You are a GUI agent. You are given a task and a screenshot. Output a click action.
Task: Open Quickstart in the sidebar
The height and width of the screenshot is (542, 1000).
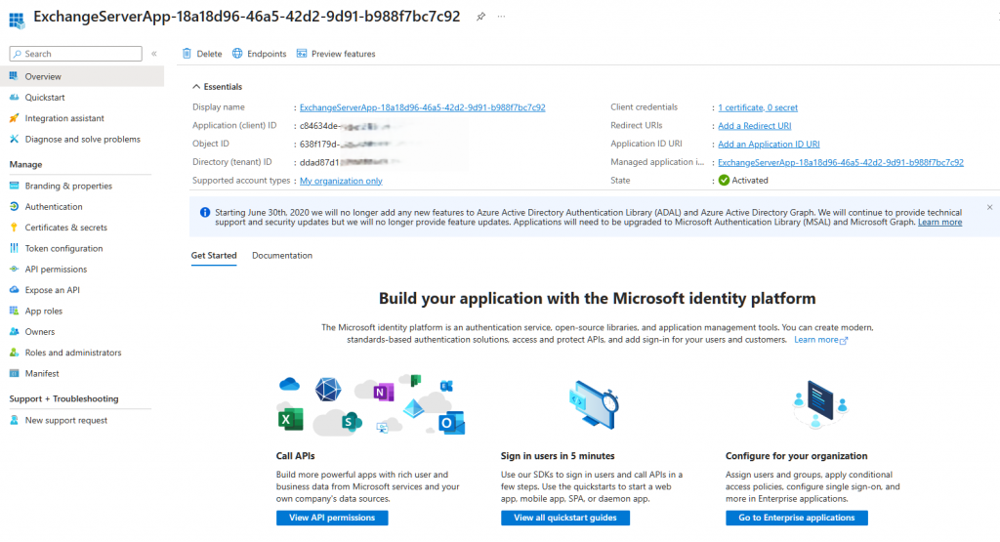(44, 98)
